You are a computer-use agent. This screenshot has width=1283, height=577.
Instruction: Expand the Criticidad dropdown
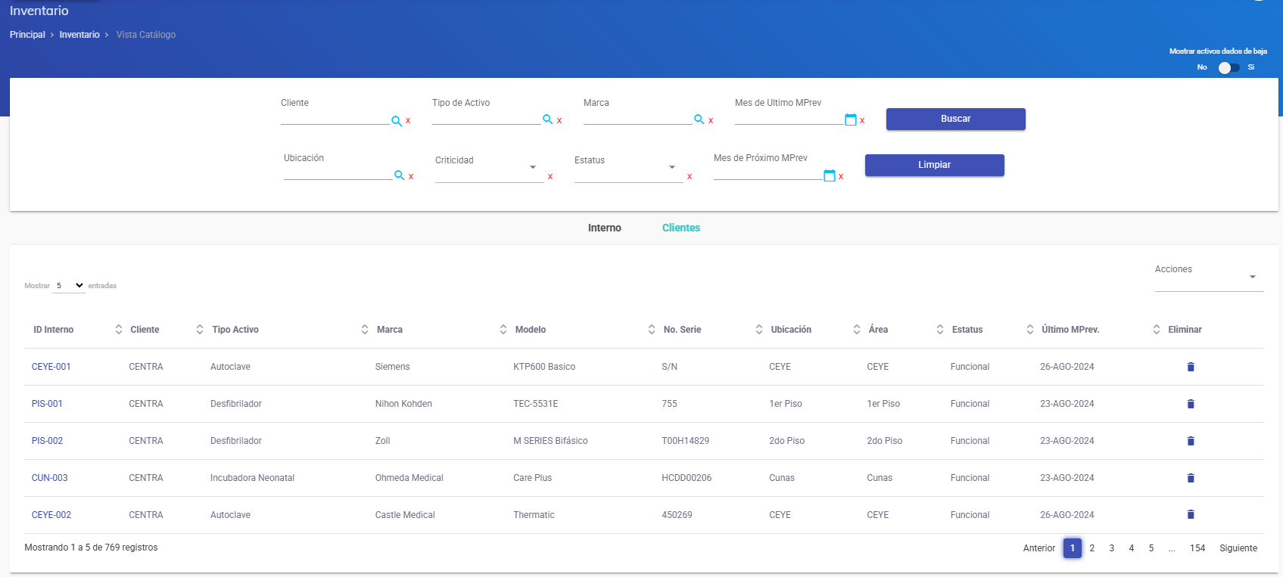pos(488,167)
